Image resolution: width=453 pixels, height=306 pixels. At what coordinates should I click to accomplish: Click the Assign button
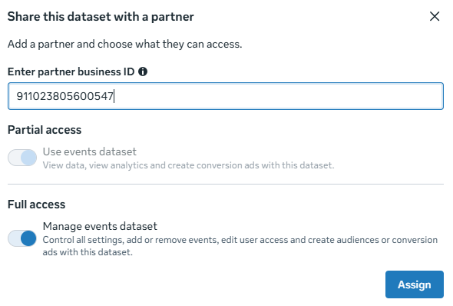click(x=415, y=284)
